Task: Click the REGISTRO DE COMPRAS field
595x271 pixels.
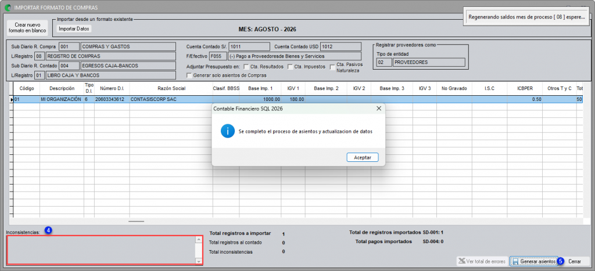Action: (111, 56)
